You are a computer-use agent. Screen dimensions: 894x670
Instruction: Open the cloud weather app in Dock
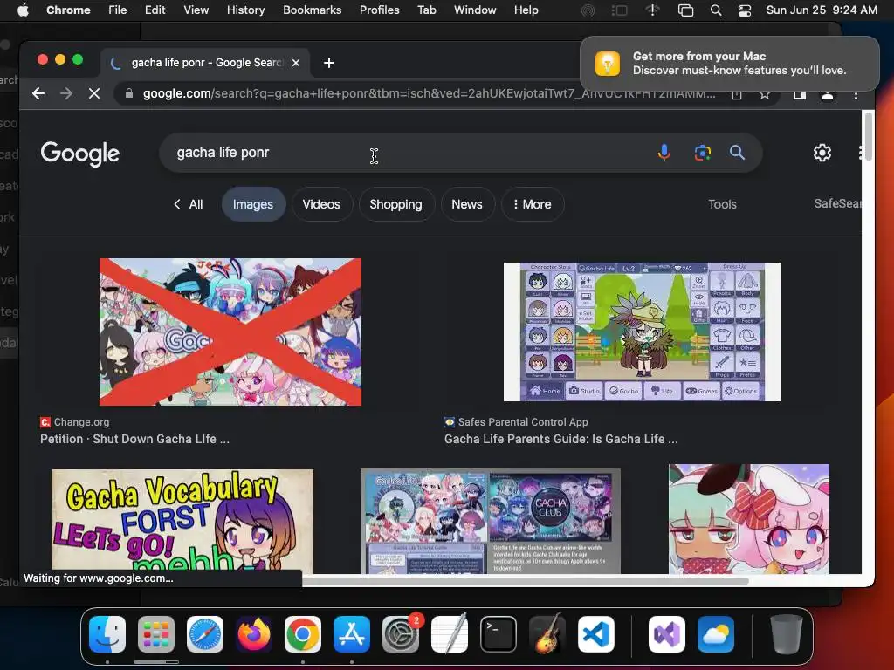716,634
